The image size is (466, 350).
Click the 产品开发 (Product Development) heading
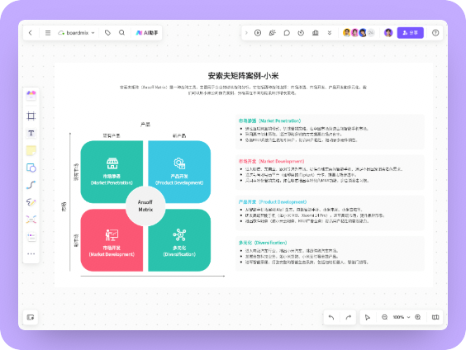click(x=273, y=202)
